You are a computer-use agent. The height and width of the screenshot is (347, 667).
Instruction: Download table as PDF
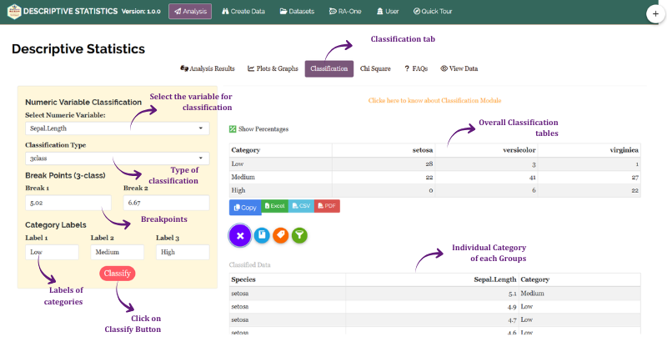(327, 206)
